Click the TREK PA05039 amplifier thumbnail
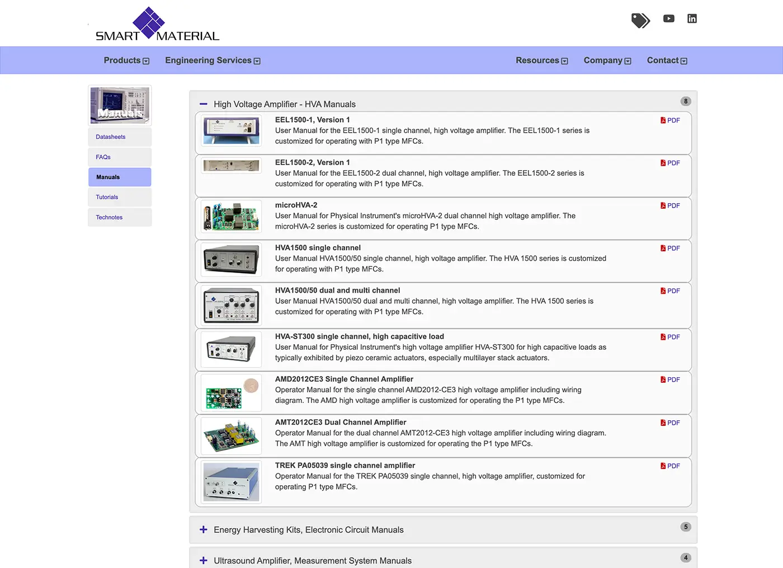The image size is (783, 568). click(x=231, y=481)
